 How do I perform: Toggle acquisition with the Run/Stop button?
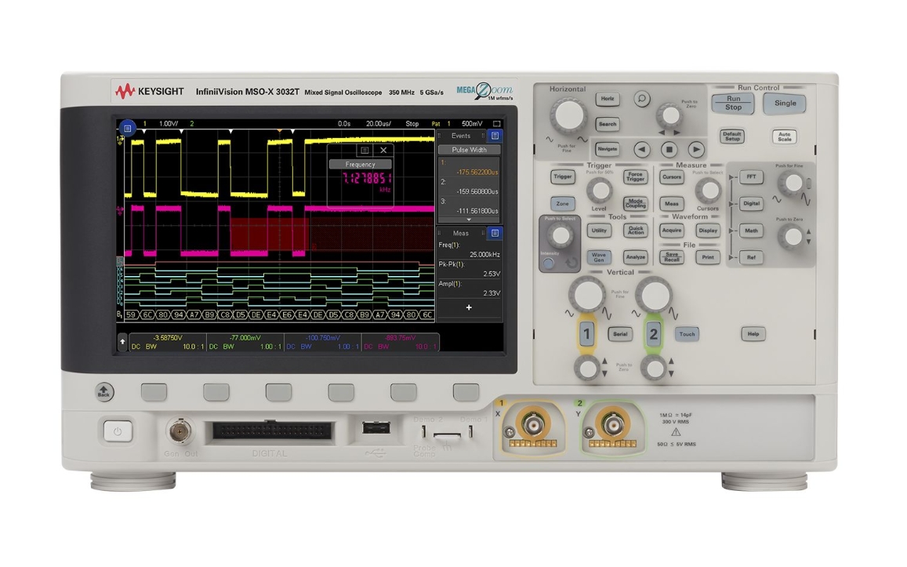pyautogui.click(x=731, y=104)
